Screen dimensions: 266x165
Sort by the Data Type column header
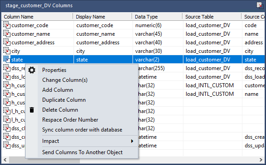[x=158, y=17]
